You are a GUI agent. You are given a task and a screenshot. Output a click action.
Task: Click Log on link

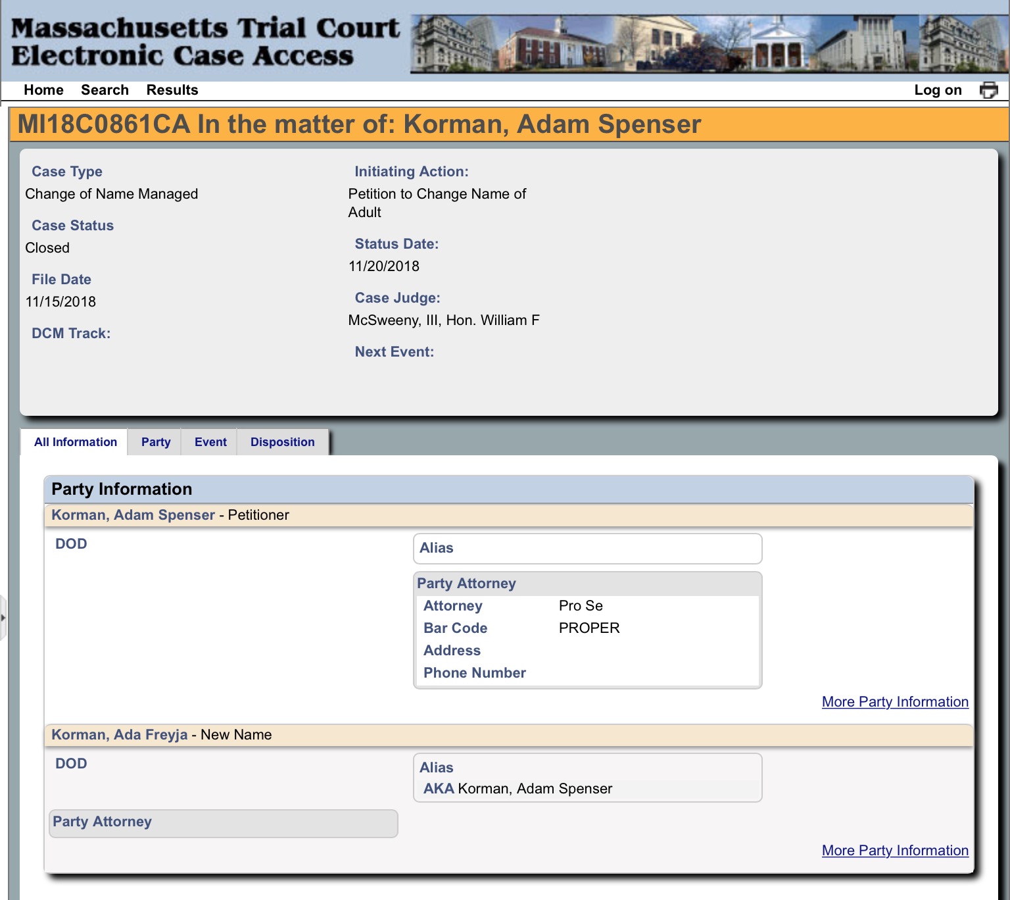pos(938,90)
